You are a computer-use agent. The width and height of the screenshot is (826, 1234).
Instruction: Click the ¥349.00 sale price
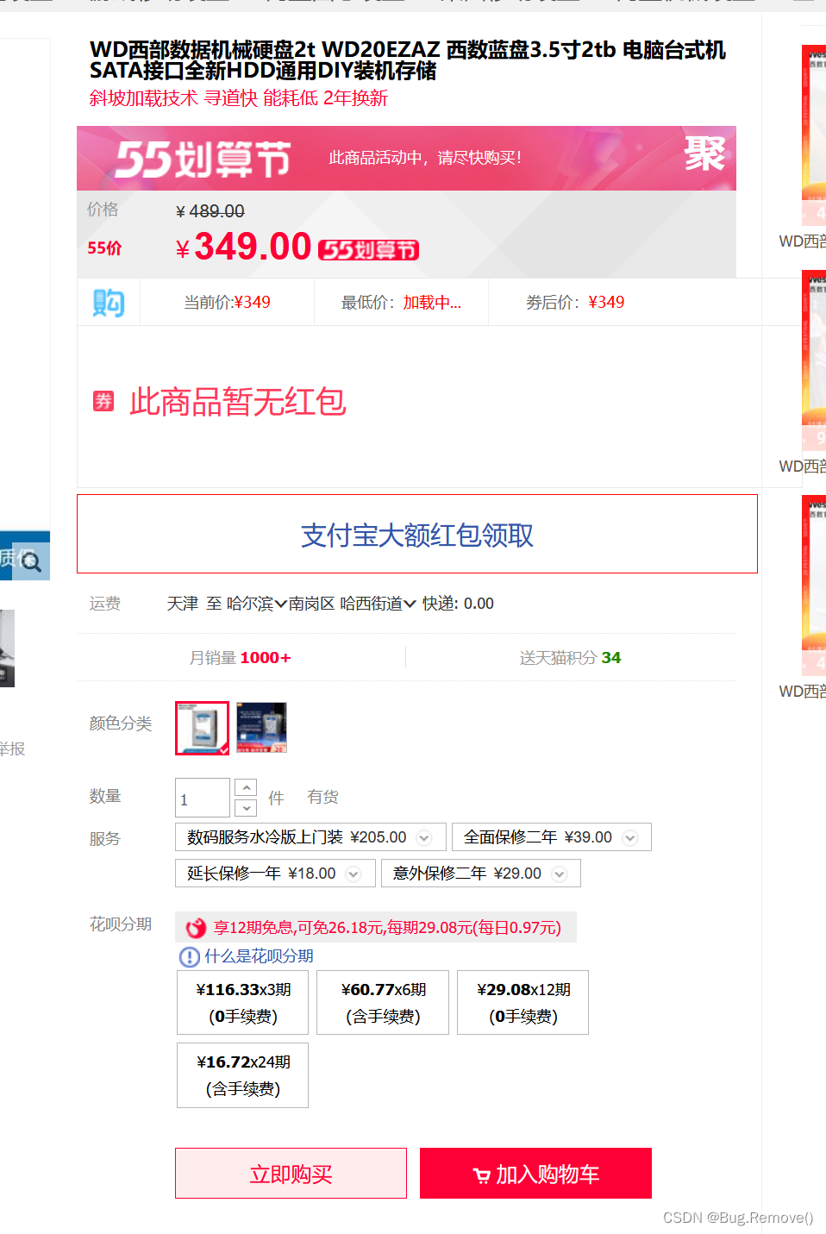[243, 247]
